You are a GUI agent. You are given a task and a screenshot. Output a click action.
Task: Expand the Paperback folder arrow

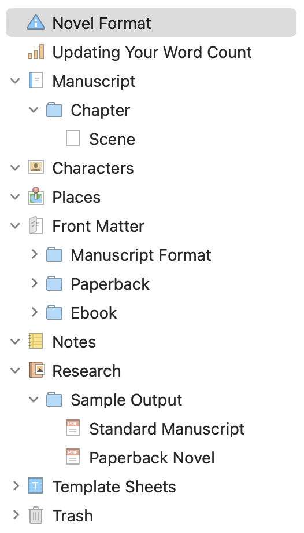35,283
